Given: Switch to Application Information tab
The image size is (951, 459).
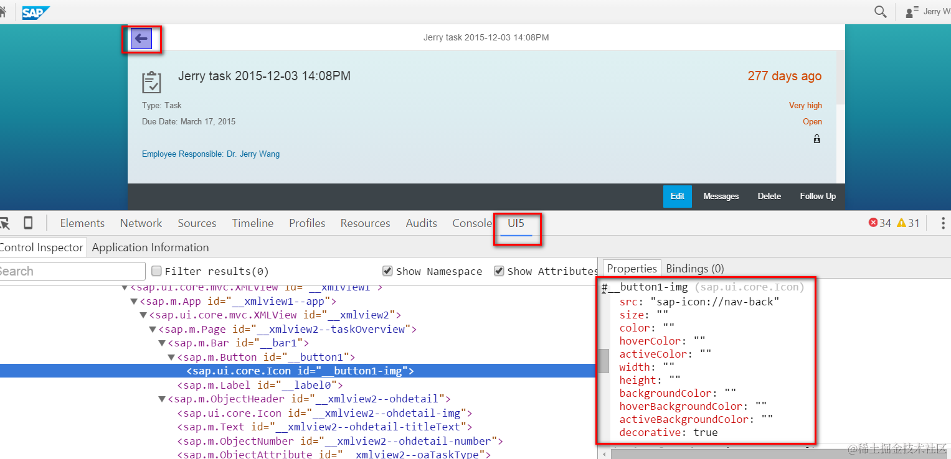Looking at the screenshot, I should [150, 248].
